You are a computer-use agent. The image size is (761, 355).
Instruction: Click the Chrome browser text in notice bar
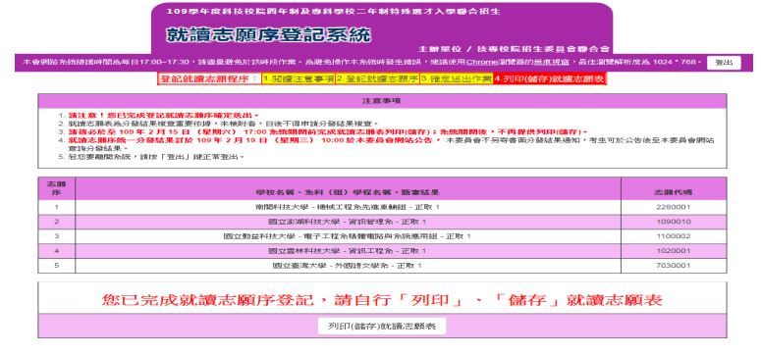pyautogui.click(x=482, y=63)
